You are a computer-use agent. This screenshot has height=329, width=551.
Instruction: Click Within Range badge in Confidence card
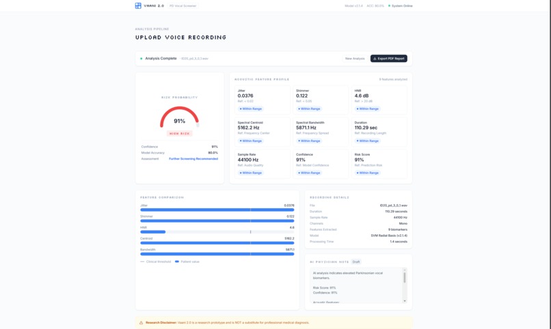coord(309,173)
